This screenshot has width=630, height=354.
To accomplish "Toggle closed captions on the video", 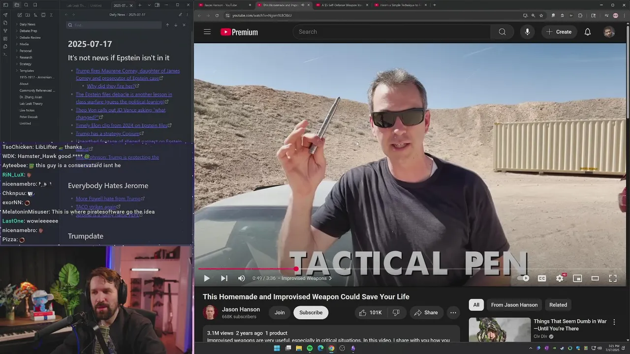I will pos(542,278).
